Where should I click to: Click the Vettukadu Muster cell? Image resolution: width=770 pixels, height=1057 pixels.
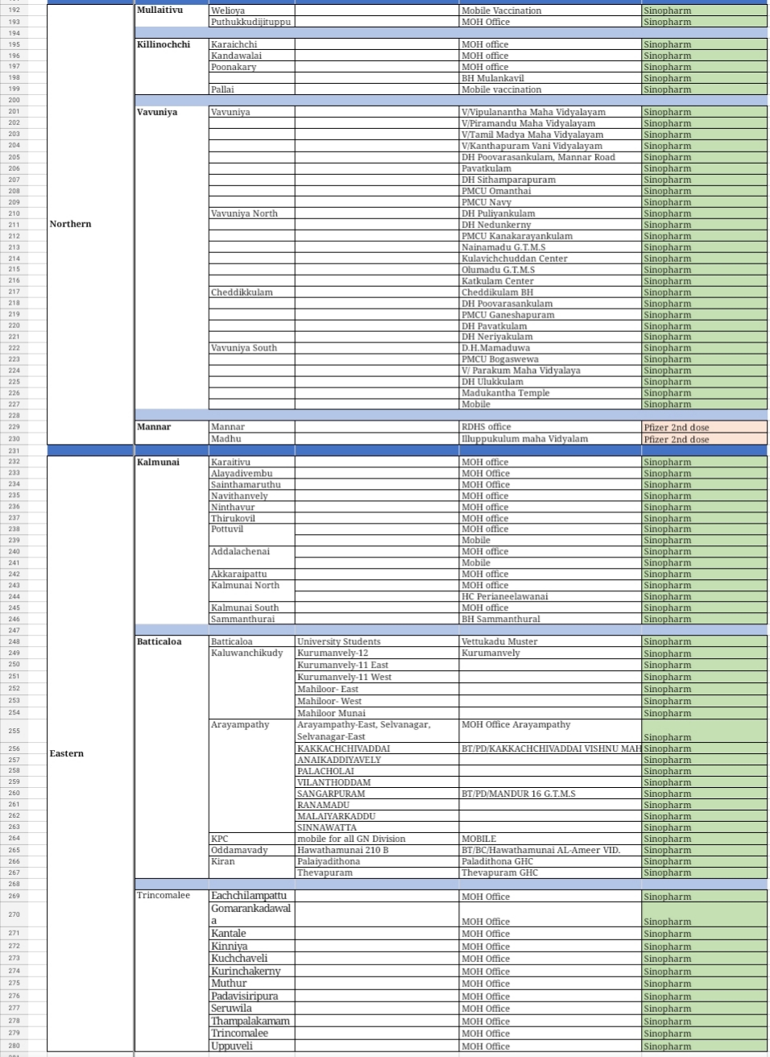(550, 642)
